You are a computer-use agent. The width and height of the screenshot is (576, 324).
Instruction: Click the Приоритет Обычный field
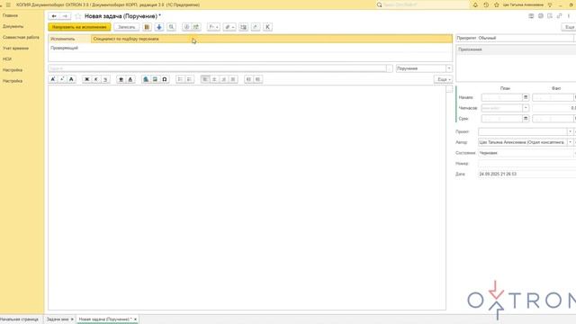point(515,38)
